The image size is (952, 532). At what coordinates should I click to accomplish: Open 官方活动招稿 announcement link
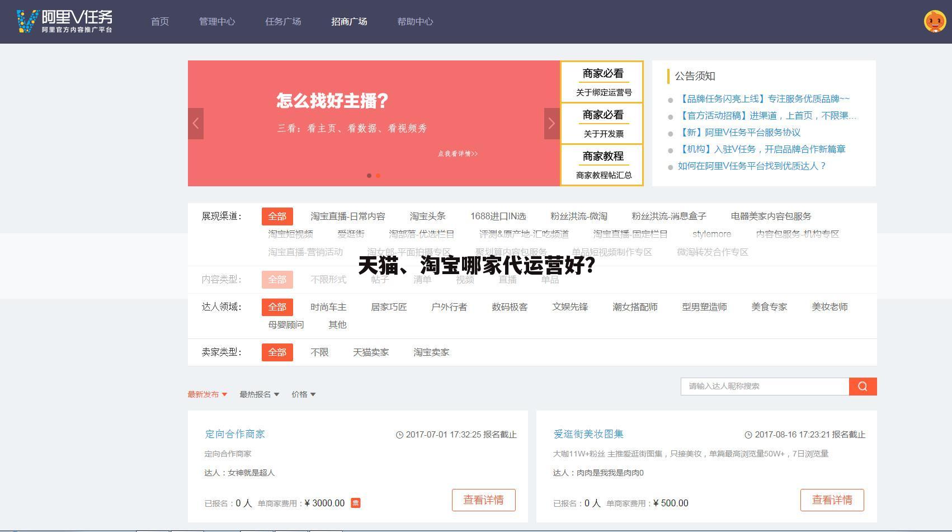pos(767,116)
